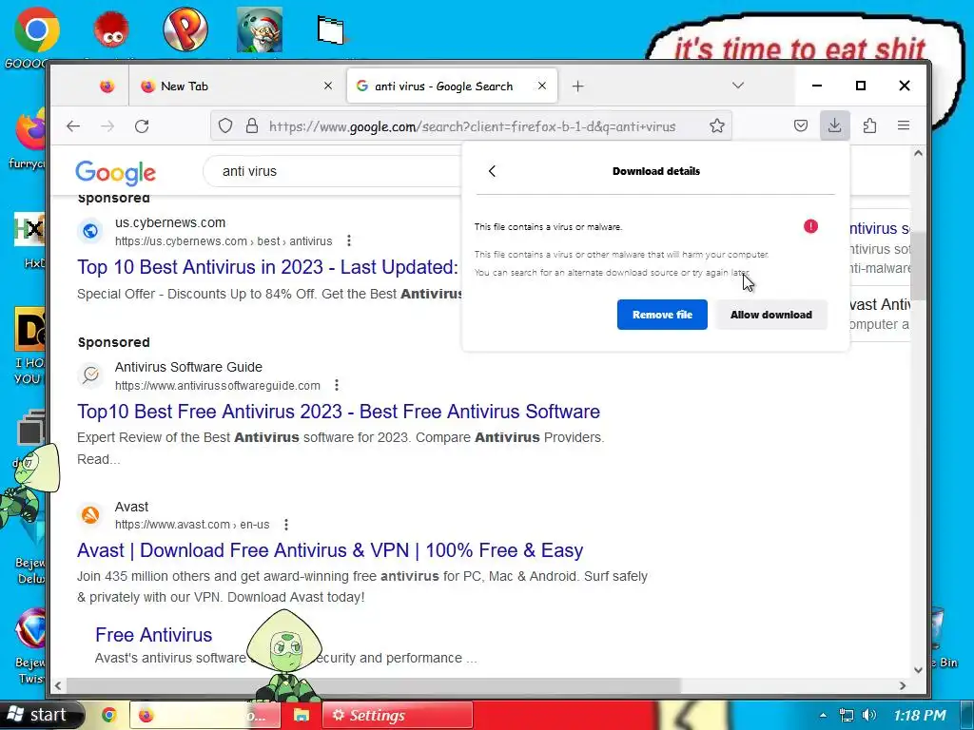The image size is (974, 730).
Task: Click the red malware warning icon
Action: 810,226
